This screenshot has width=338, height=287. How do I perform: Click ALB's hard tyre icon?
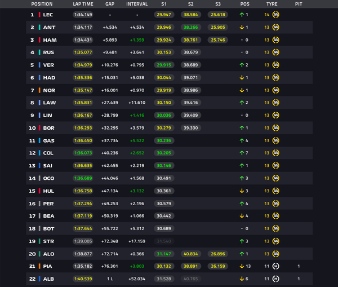tap(275, 279)
